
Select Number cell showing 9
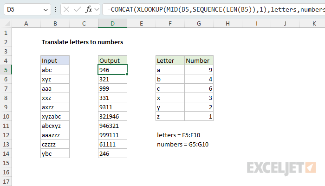coord(199,70)
